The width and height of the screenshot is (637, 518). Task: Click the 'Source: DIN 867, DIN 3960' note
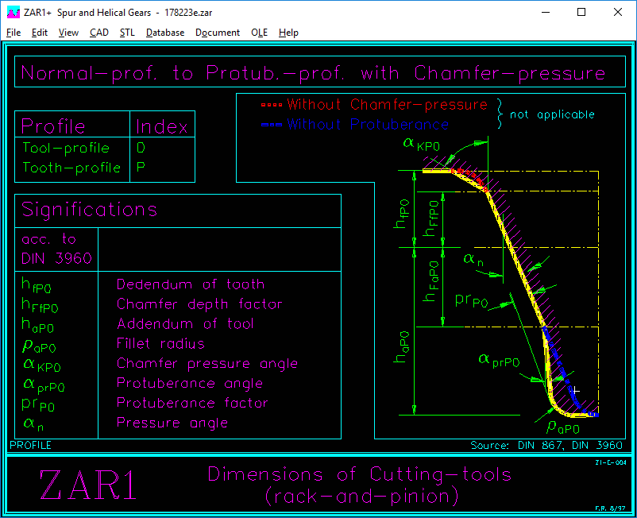pyautogui.click(x=546, y=446)
